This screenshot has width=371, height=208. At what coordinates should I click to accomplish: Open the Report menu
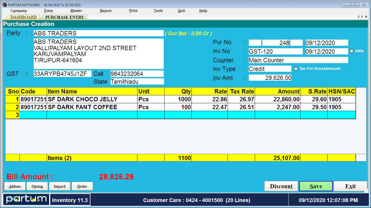[x=105, y=11]
